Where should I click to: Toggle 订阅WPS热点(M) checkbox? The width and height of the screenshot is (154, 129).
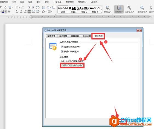point(62,47)
